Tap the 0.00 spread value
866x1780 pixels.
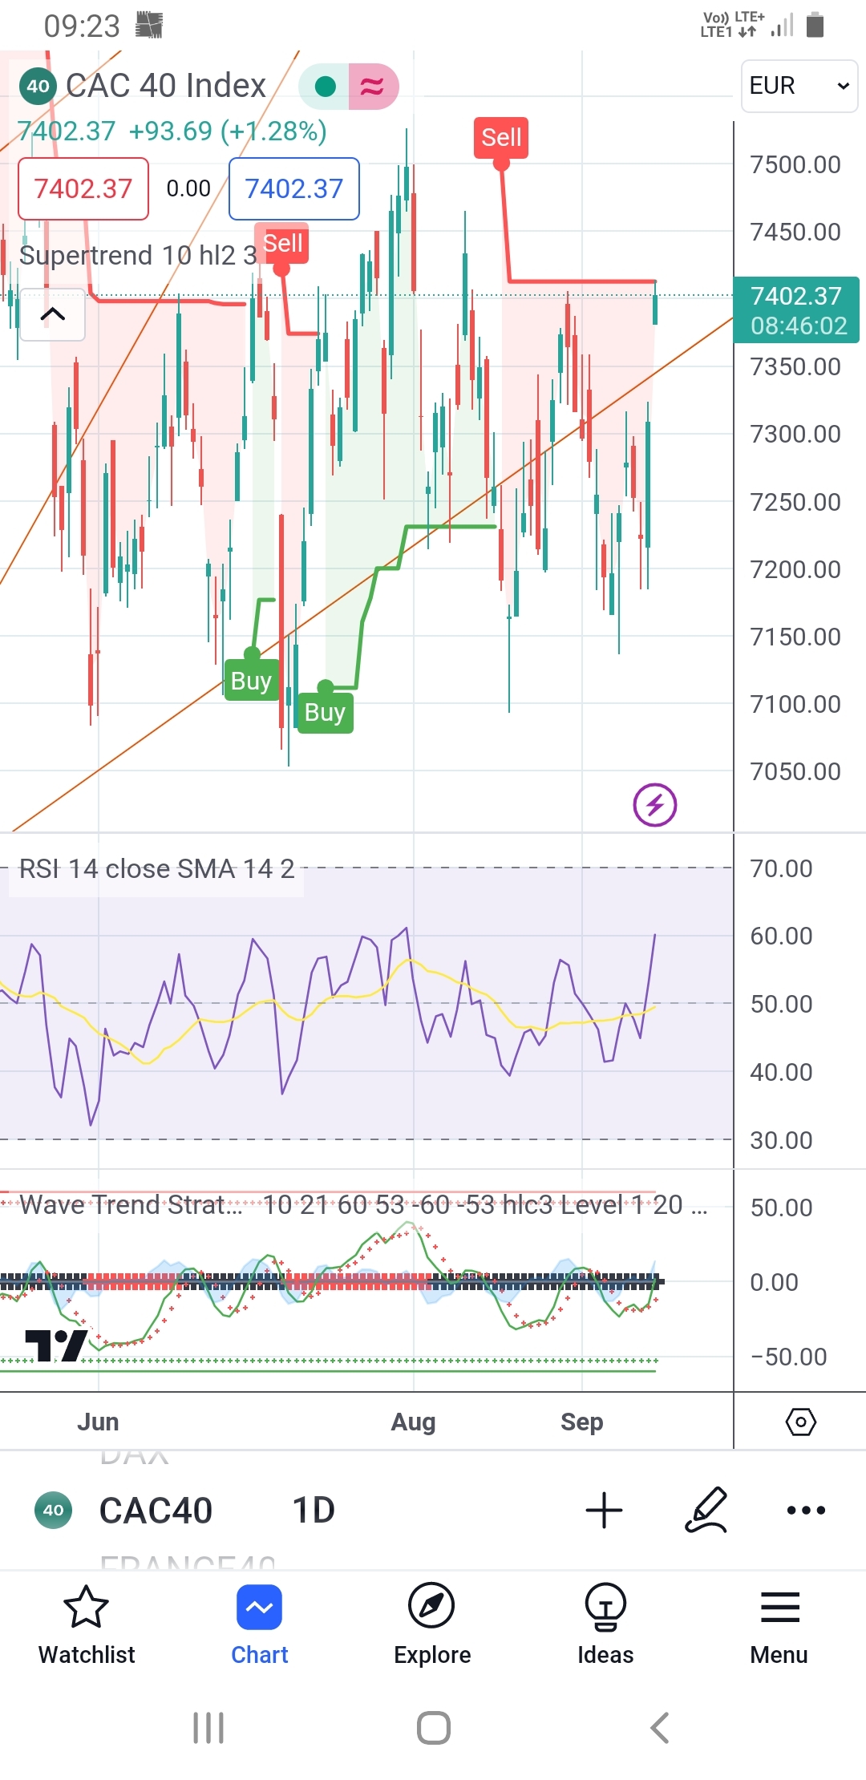tap(188, 188)
